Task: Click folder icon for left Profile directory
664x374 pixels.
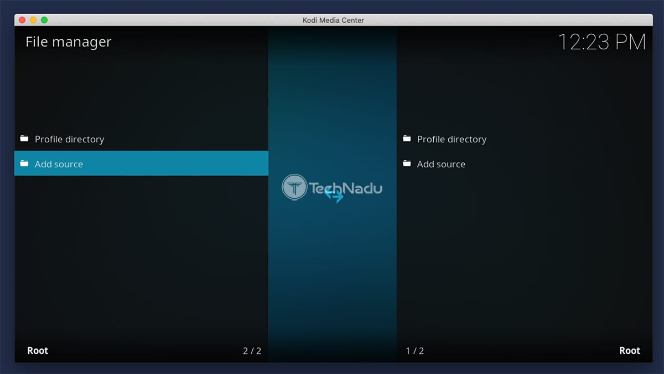Action: point(24,139)
